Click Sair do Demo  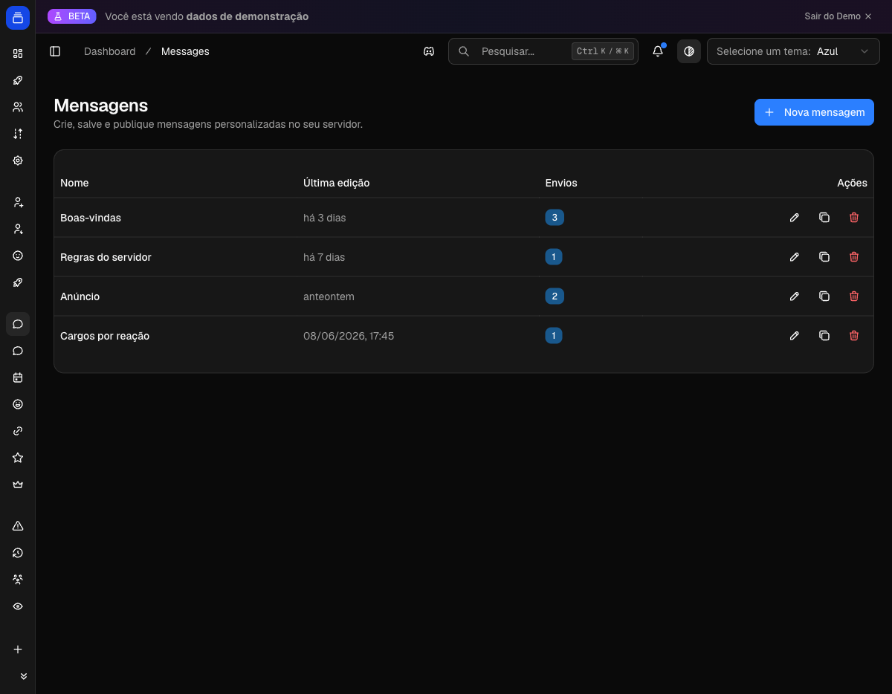coord(838,16)
